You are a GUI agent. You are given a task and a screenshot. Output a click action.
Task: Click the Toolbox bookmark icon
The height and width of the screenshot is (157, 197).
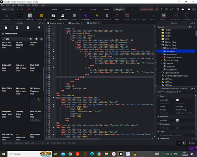coord(36,39)
